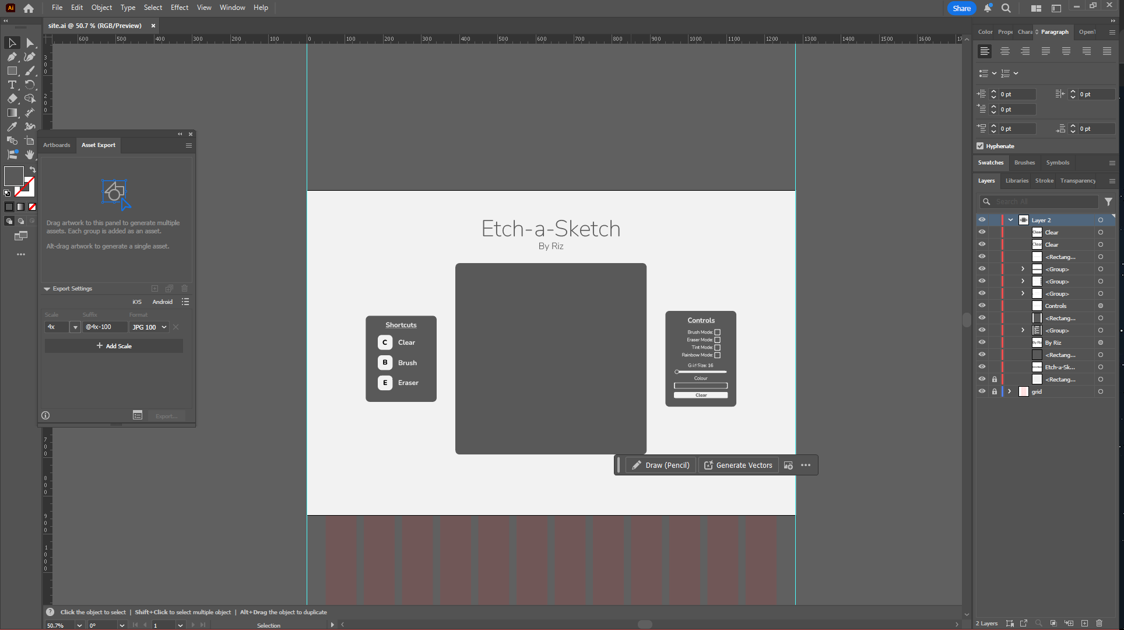Switch to the Artboards tab
Viewport: 1124px width, 630px height.
57,145
